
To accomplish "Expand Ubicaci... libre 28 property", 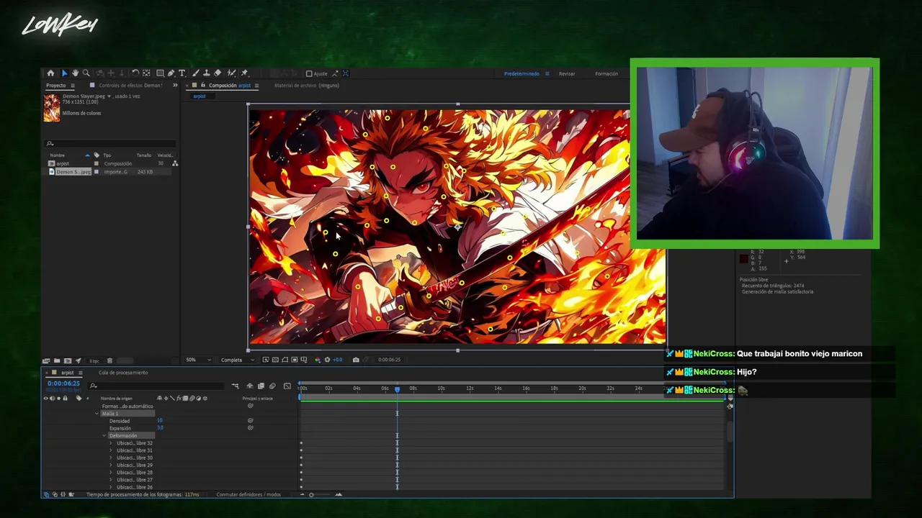I will [111, 473].
